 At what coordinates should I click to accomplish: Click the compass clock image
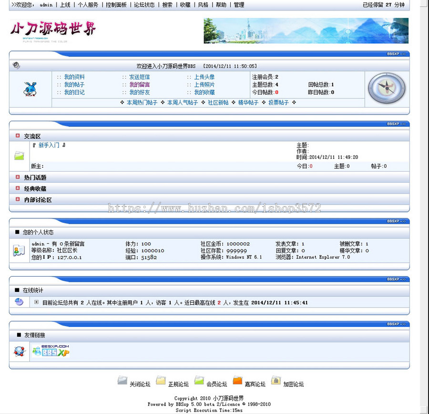pos(387,88)
